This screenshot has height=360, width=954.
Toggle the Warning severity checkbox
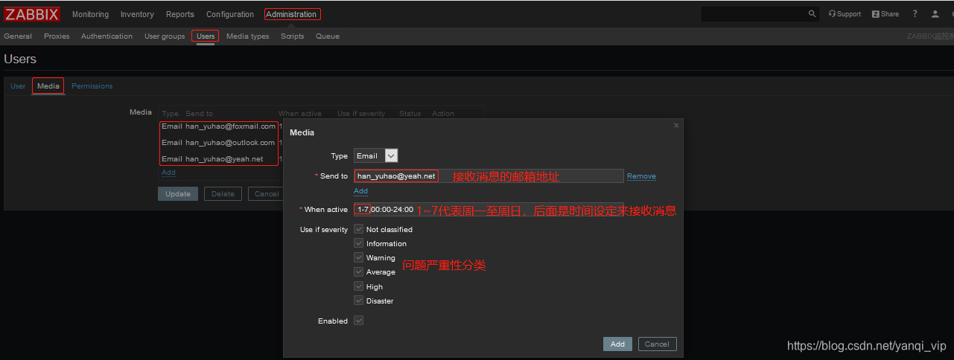(359, 257)
